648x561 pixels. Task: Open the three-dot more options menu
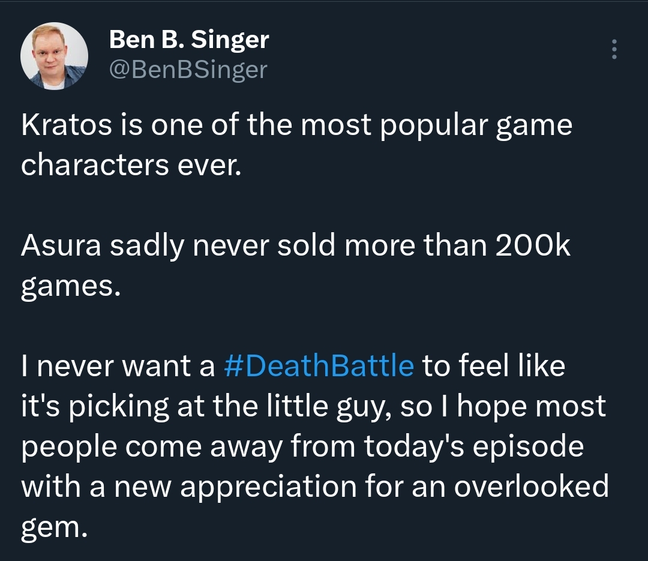[613, 49]
